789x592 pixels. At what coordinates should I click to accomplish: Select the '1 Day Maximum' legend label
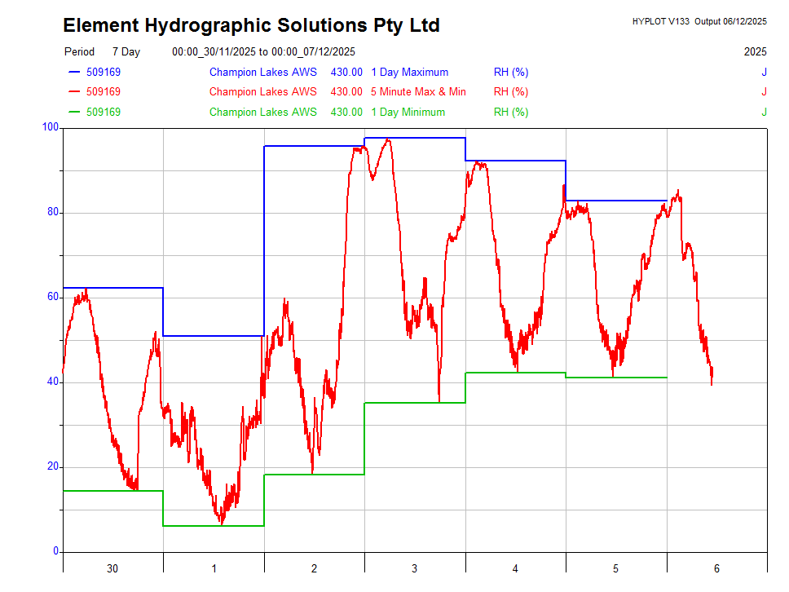click(x=409, y=73)
